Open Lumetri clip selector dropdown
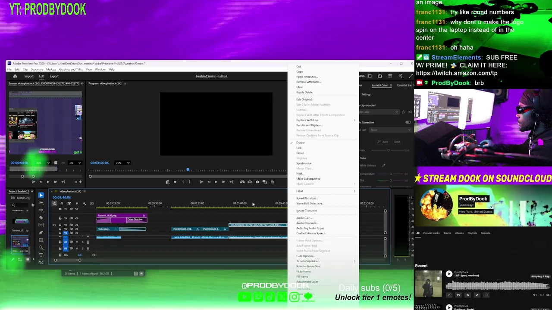This screenshot has width=552, height=310. [379, 112]
